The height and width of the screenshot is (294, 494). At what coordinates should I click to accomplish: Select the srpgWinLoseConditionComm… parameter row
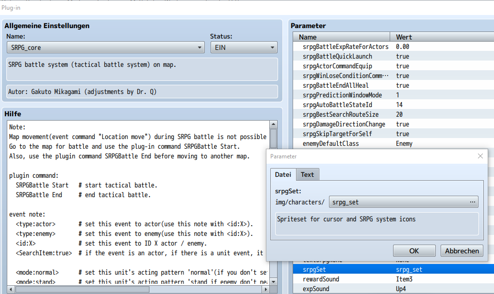point(394,76)
